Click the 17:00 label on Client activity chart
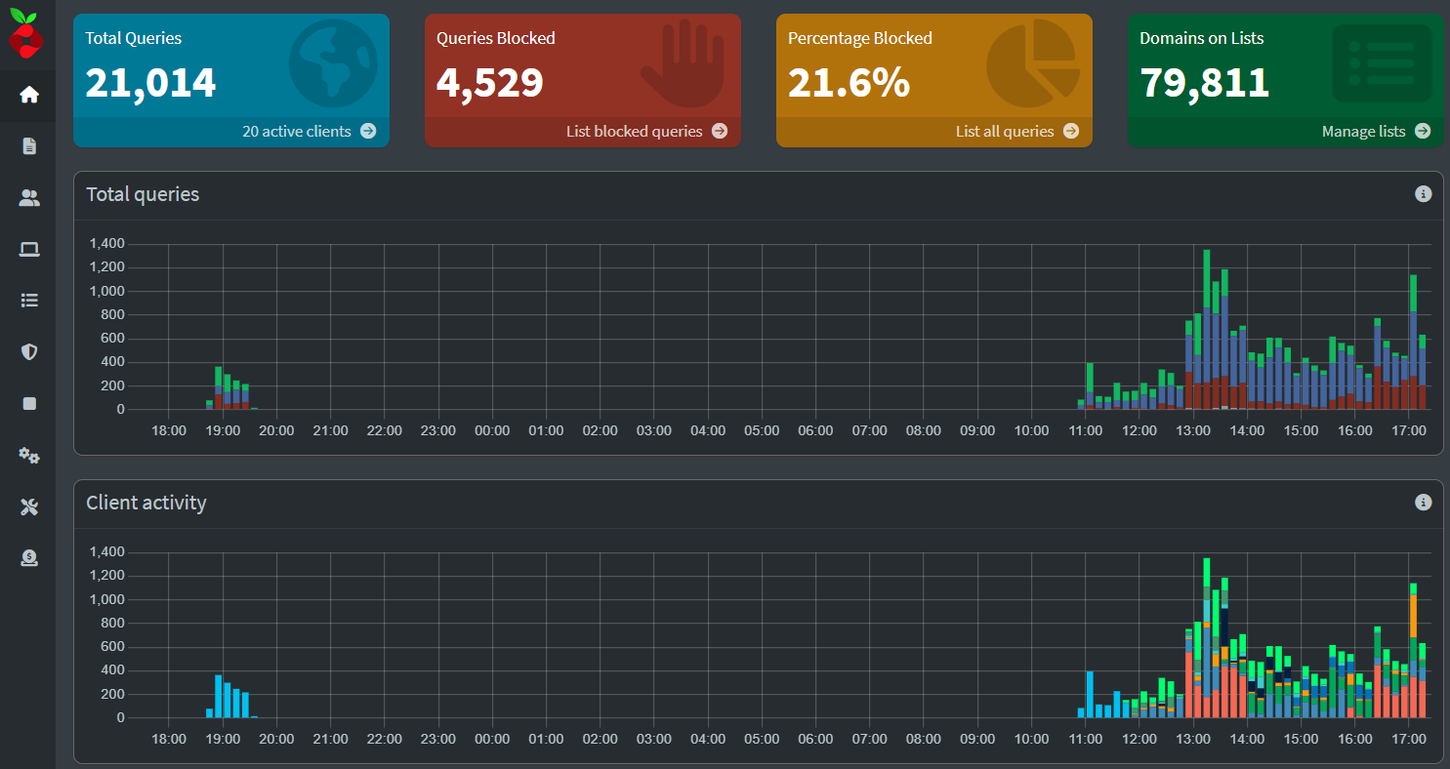 pyautogui.click(x=1408, y=739)
